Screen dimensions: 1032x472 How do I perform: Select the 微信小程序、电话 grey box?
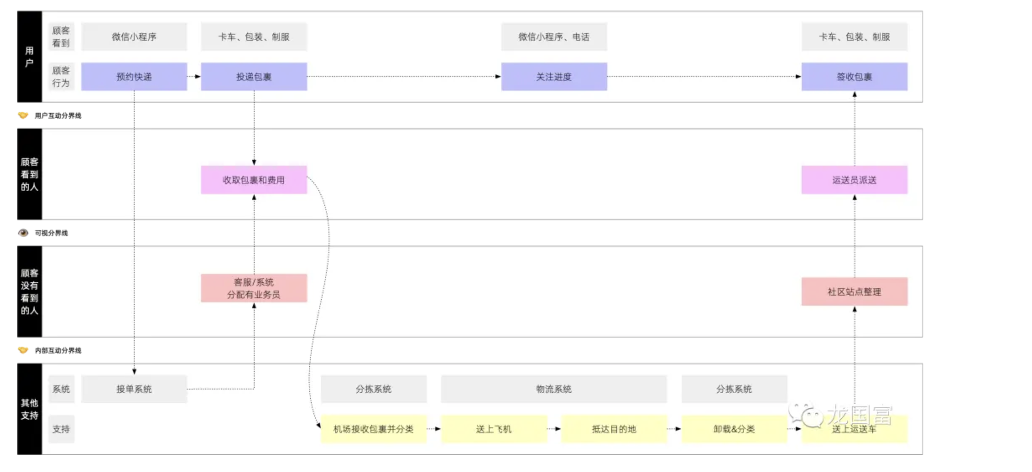554,37
